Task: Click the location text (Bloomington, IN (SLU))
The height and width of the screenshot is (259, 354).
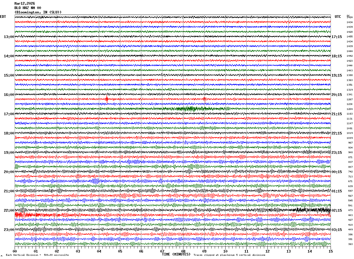Action: 38,12
